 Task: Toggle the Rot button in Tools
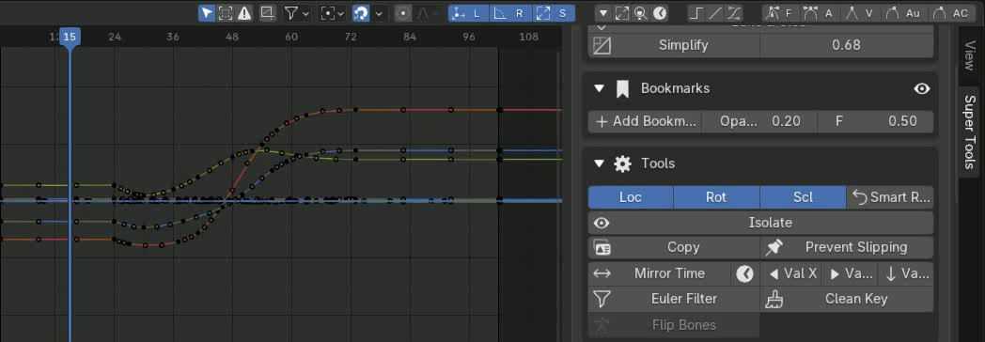[716, 197]
